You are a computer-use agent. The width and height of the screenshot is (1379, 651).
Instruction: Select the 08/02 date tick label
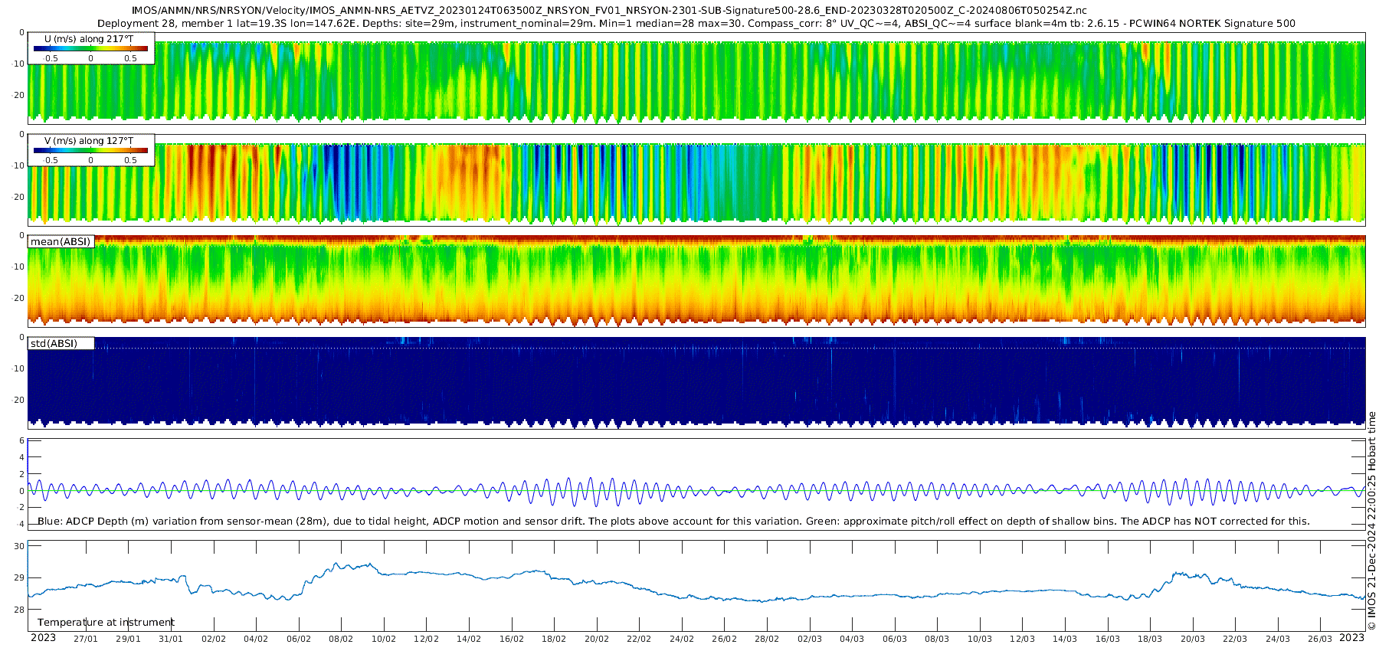click(341, 640)
